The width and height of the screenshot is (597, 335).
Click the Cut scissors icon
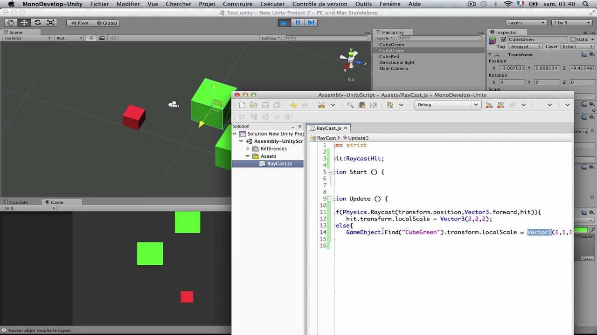pyautogui.click(x=321, y=105)
